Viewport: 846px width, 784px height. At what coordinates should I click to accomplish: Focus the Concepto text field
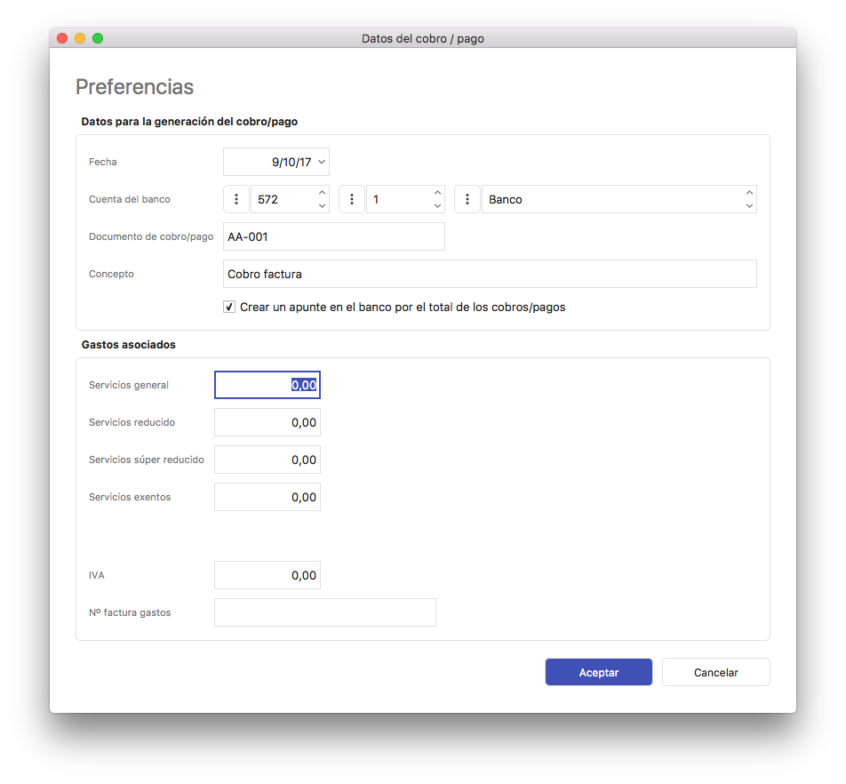click(489, 274)
